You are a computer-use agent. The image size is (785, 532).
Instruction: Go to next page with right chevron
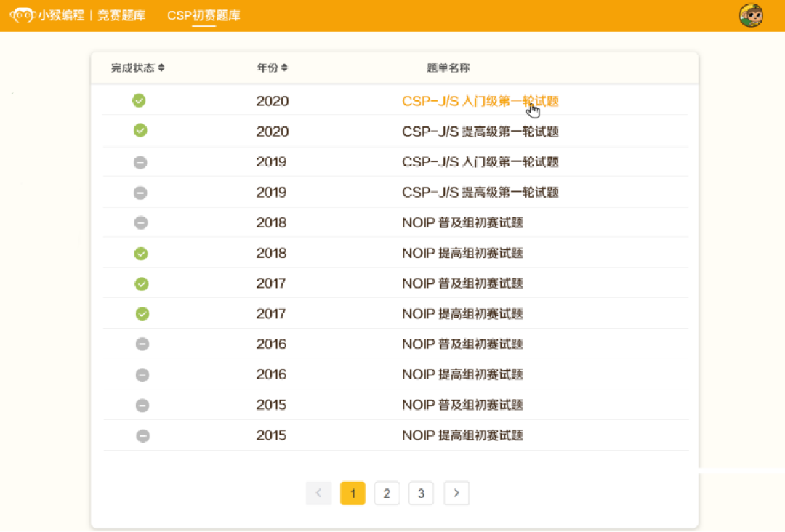point(456,493)
